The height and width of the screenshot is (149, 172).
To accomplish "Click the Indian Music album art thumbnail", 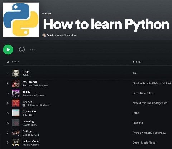I will (x=16, y=143).
